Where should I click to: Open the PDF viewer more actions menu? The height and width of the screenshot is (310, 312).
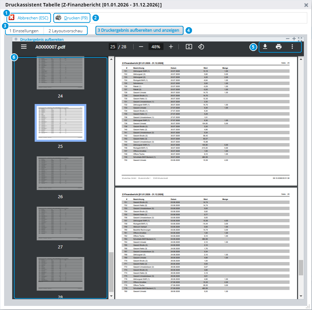292,47
